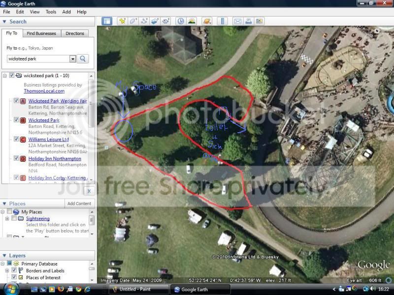Launch Internet Explorer from quick launch

(88, 289)
